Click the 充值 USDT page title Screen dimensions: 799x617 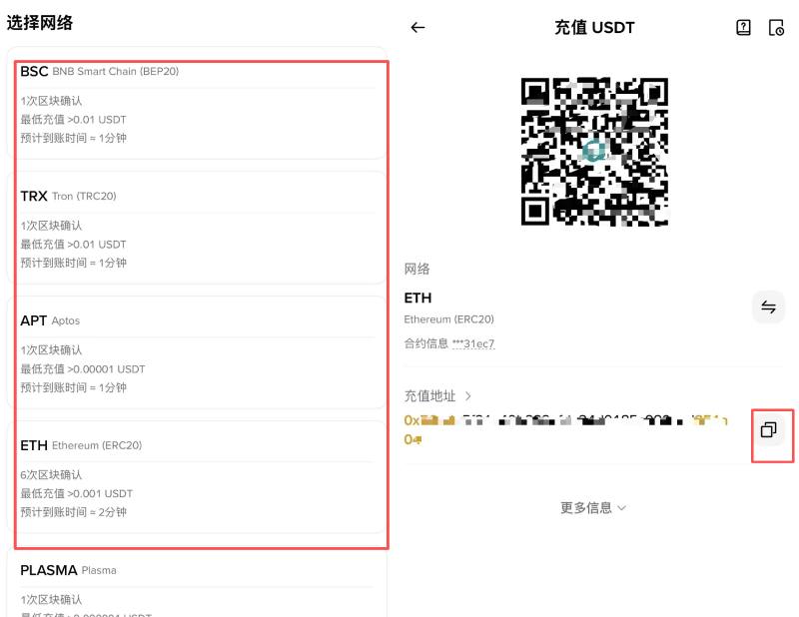pyautogui.click(x=595, y=28)
